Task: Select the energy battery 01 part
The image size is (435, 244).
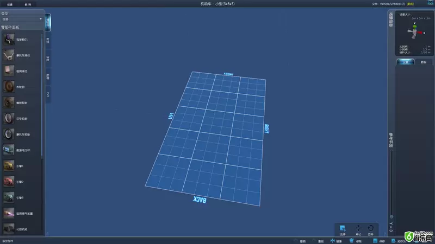Action: click(9, 150)
